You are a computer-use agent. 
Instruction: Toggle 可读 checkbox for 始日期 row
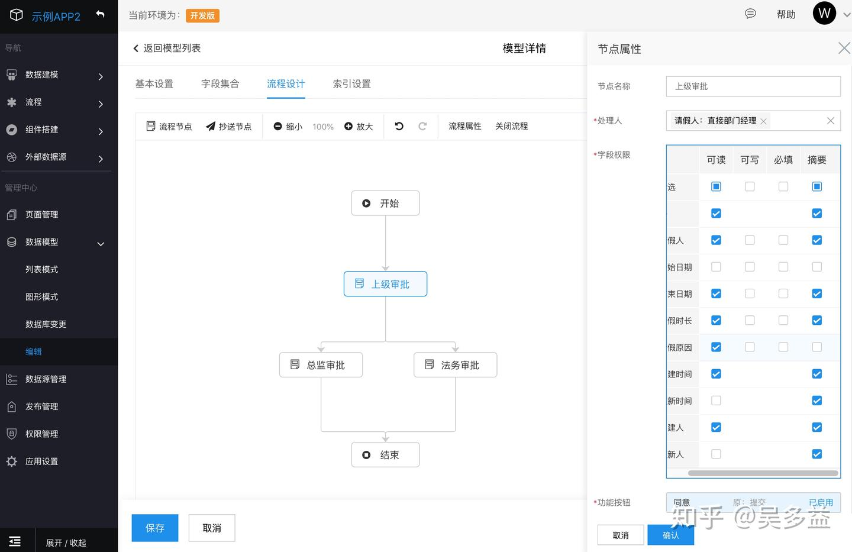(x=716, y=267)
